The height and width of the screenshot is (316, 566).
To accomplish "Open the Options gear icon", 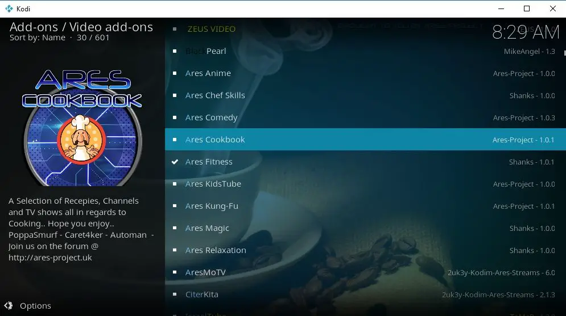I will click(x=9, y=306).
